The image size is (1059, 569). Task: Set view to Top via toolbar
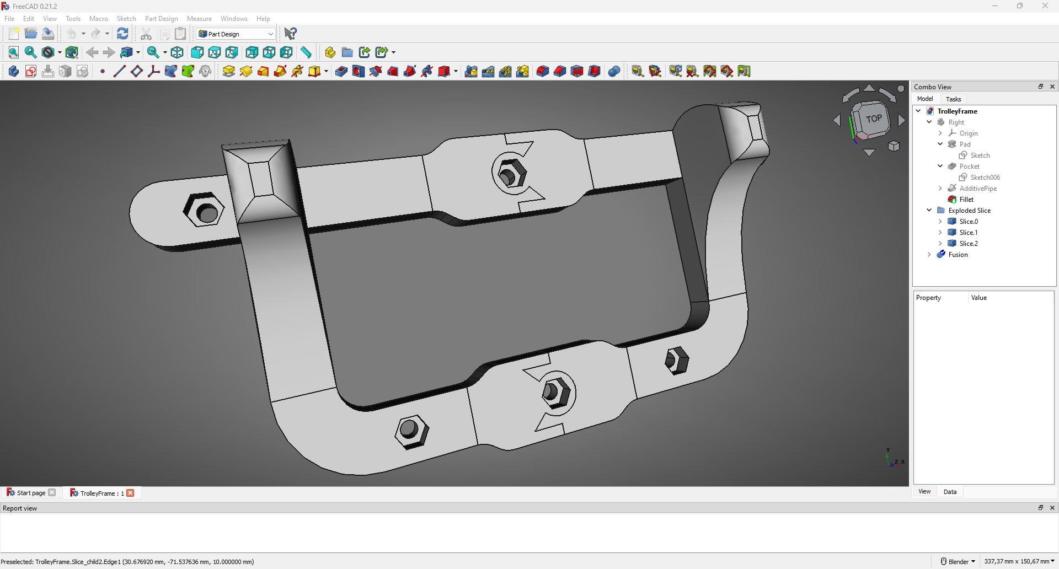(x=215, y=52)
